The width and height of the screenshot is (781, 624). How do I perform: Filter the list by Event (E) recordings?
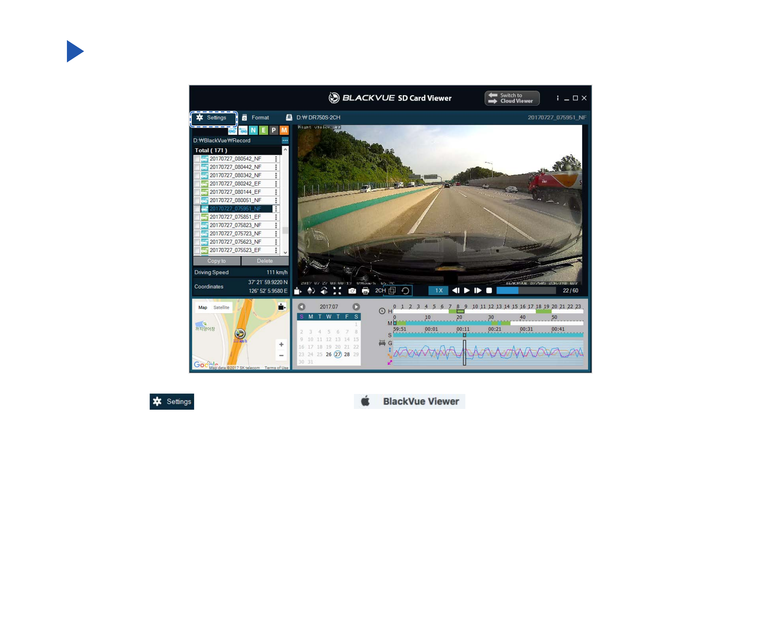pos(263,130)
